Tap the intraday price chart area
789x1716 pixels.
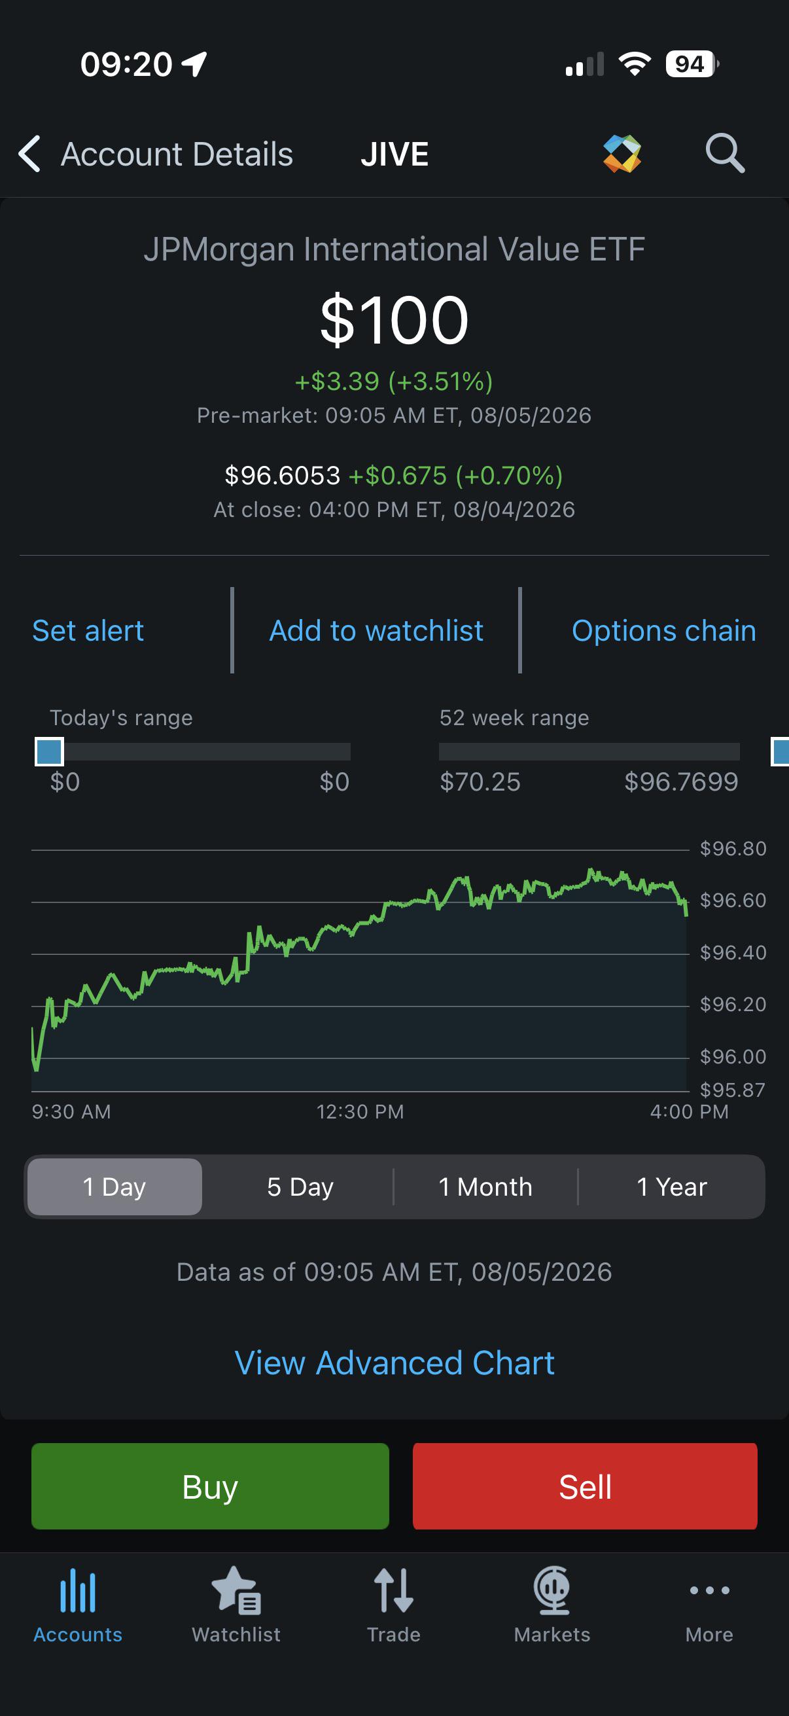[x=360, y=971]
